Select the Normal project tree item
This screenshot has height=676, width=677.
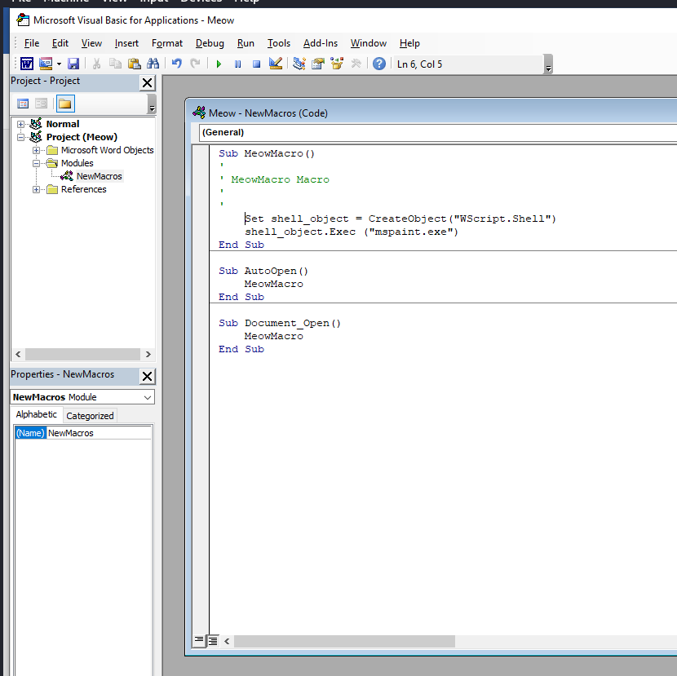tap(63, 124)
